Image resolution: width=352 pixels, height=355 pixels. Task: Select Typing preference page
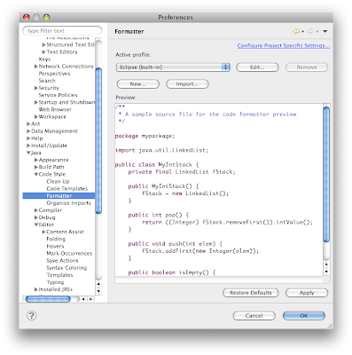(x=55, y=282)
